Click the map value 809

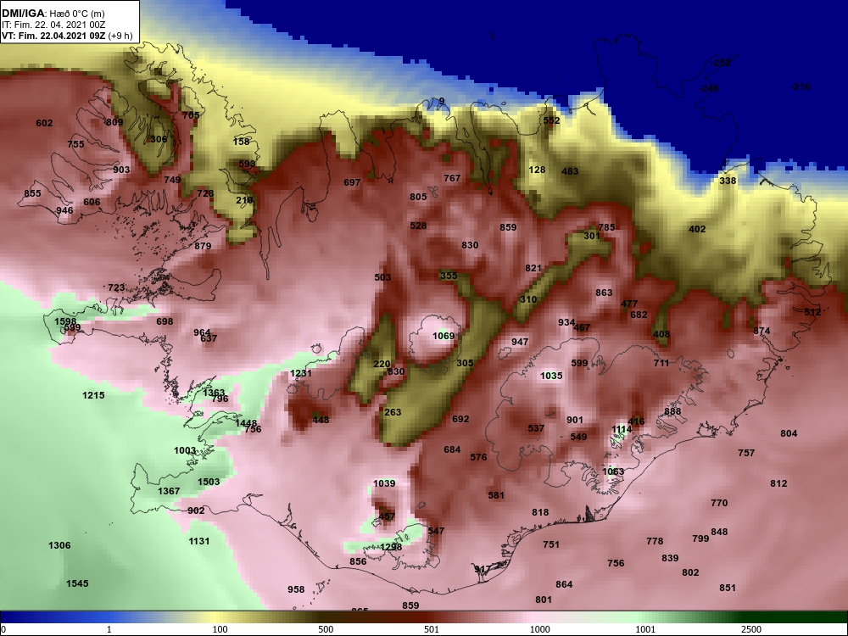pos(114,122)
